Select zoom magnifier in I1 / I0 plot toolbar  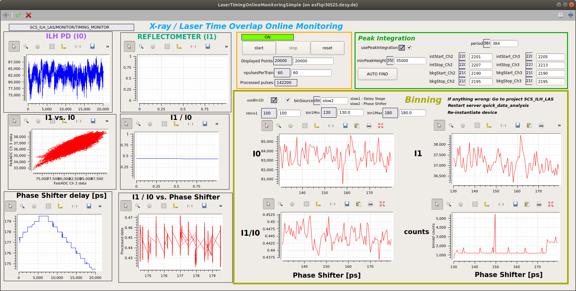pos(138,124)
